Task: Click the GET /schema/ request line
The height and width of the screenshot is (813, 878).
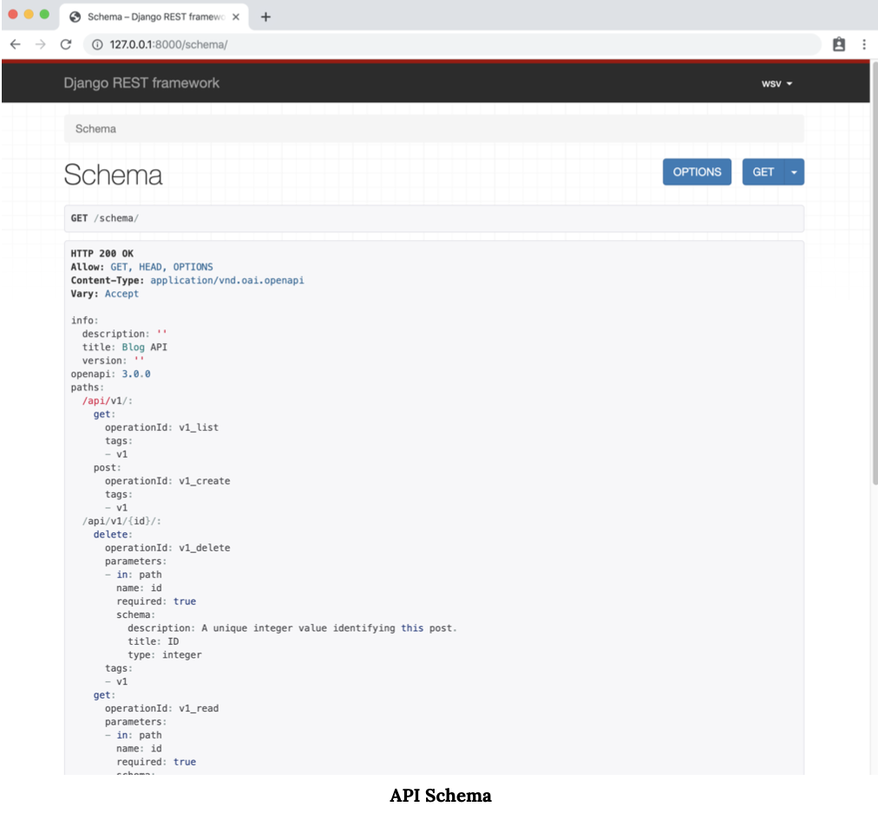Action: [x=104, y=218]
